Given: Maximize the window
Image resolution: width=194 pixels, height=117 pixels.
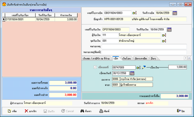Looking at the screenshot, I should pos(180,4).
